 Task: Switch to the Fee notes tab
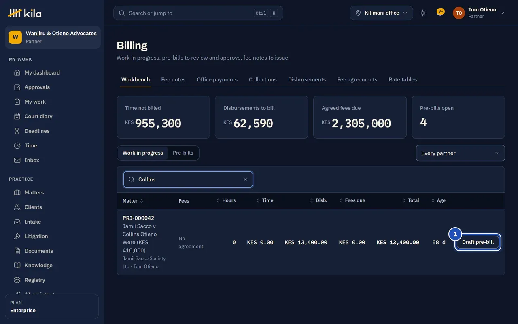tap(173, 80)
